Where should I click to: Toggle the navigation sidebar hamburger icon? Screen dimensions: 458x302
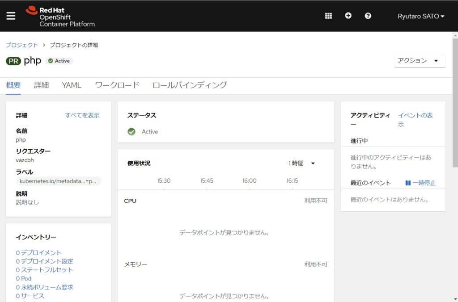pyautogui.click(x=11, y=16)
